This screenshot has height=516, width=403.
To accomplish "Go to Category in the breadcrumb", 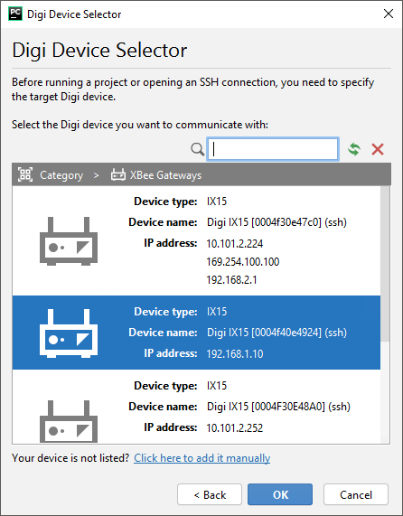I will [61, 175].
